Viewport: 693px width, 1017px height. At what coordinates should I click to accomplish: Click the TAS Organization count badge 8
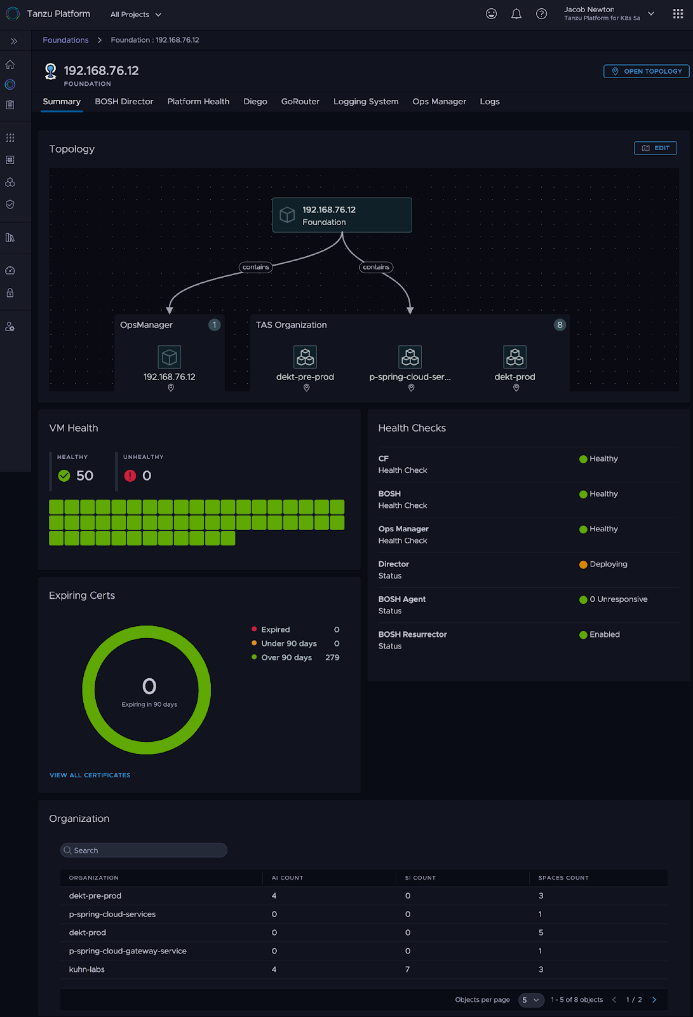tap(560, 325)
